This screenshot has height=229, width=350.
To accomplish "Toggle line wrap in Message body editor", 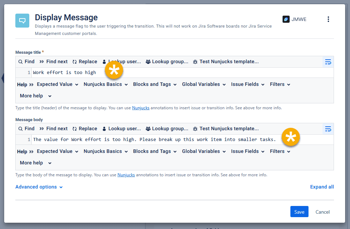I will pos(328,129).
